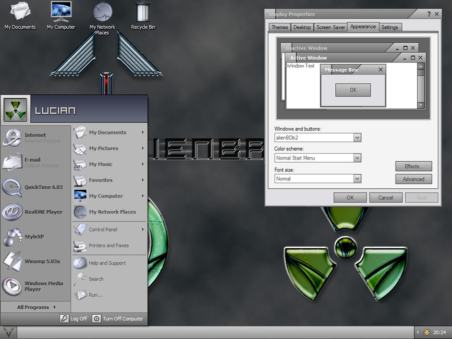Expand All Programs list
Viewport: 452px width, 339px height.
point(36,307)
